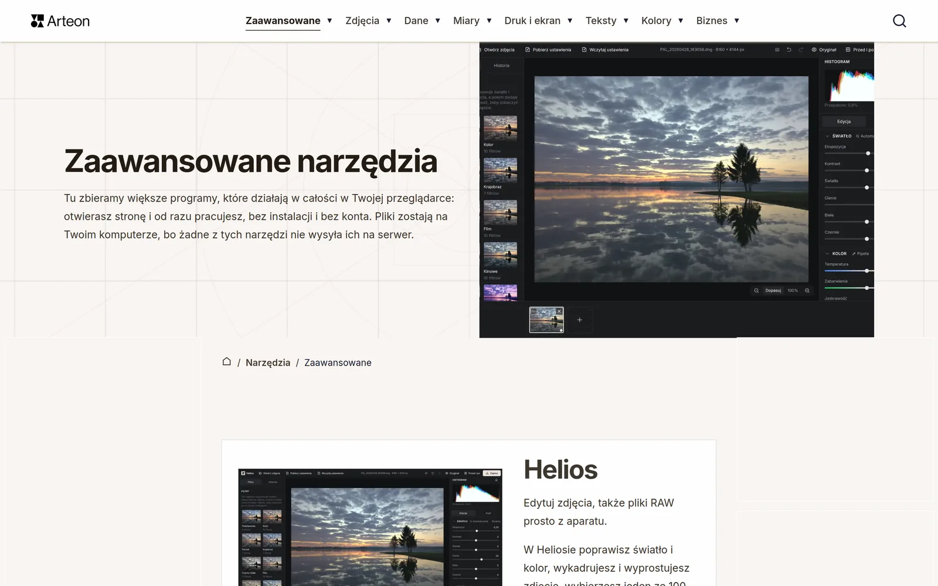Expand the arrow next to Zaawansowane
The height and width of the screenshot is (586, 938).
pos(329,21)
